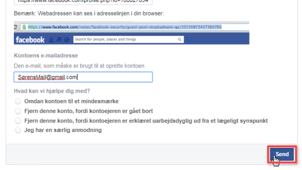Click the 'Hvad kan vi hjælpe dig med?' heading

(52, 91)
